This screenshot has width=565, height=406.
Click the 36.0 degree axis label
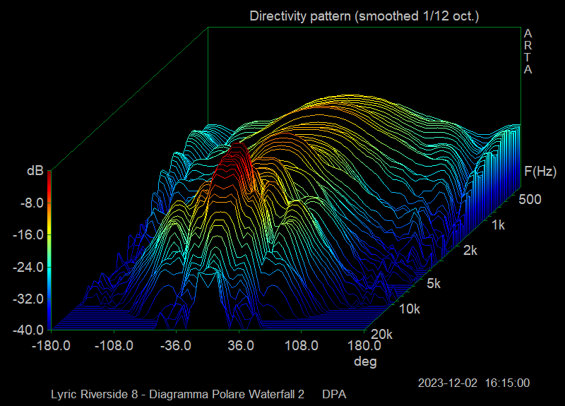[241, 346]
